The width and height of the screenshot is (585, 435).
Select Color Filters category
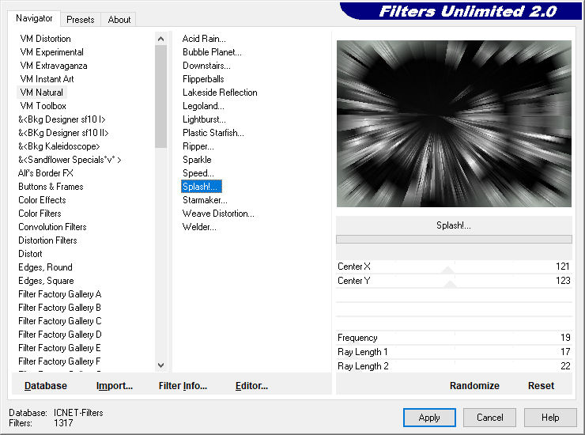(x=40, y=214)
